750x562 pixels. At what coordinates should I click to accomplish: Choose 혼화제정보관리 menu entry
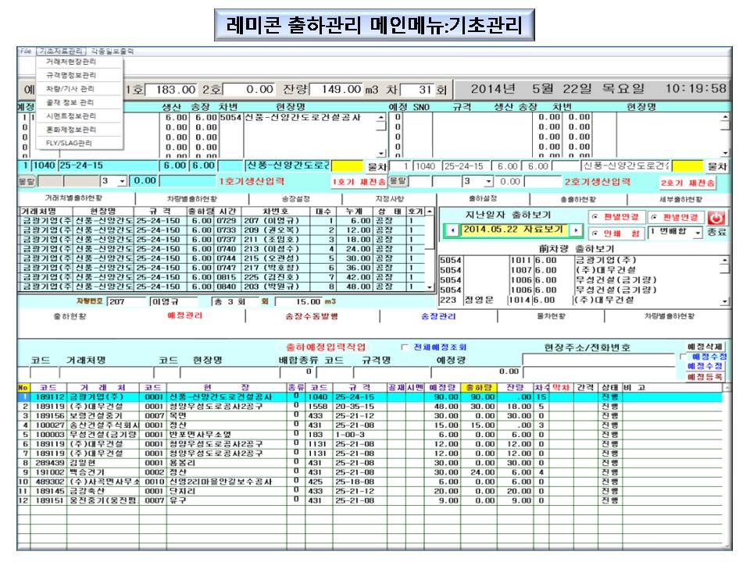(71, 129)
